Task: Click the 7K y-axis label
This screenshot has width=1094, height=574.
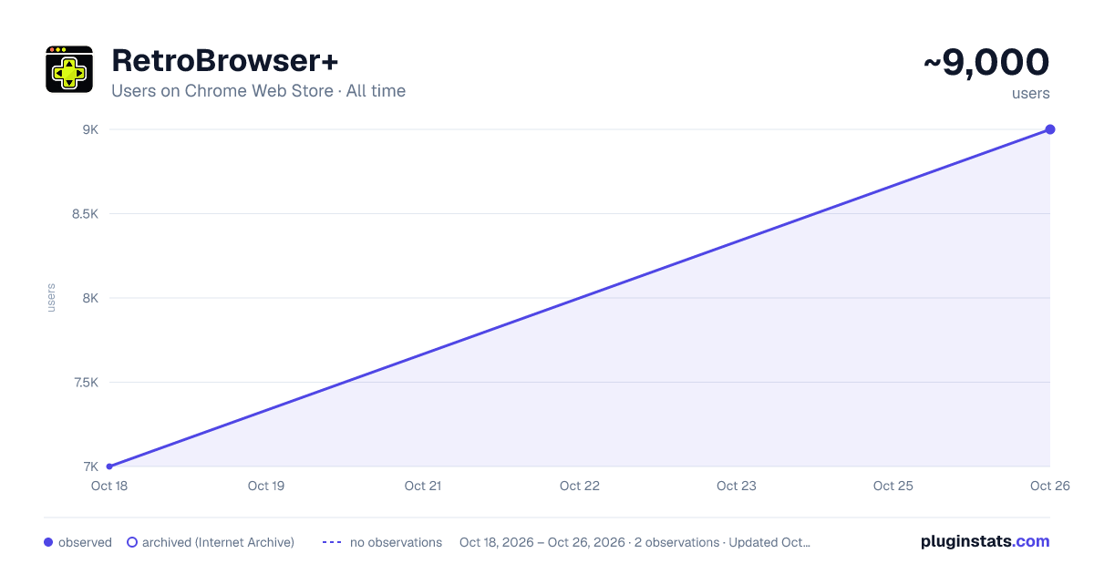Action: pos(90,466)
